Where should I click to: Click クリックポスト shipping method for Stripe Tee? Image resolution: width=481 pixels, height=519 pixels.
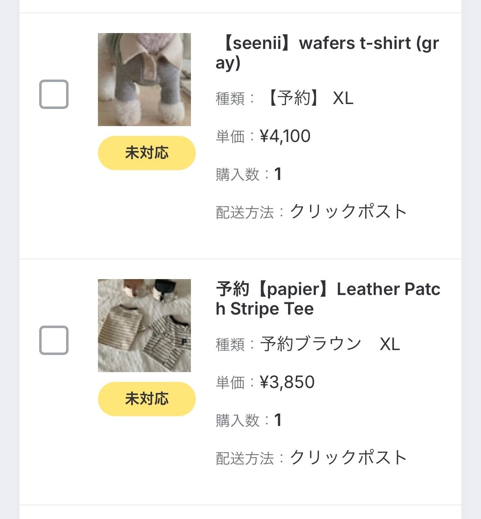click(x=348, y=458)
